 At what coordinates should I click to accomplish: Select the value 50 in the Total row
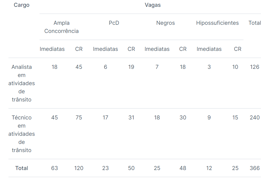[x=131, y=168]
